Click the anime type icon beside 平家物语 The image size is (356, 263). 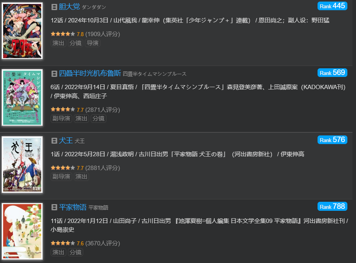(54, 207)
